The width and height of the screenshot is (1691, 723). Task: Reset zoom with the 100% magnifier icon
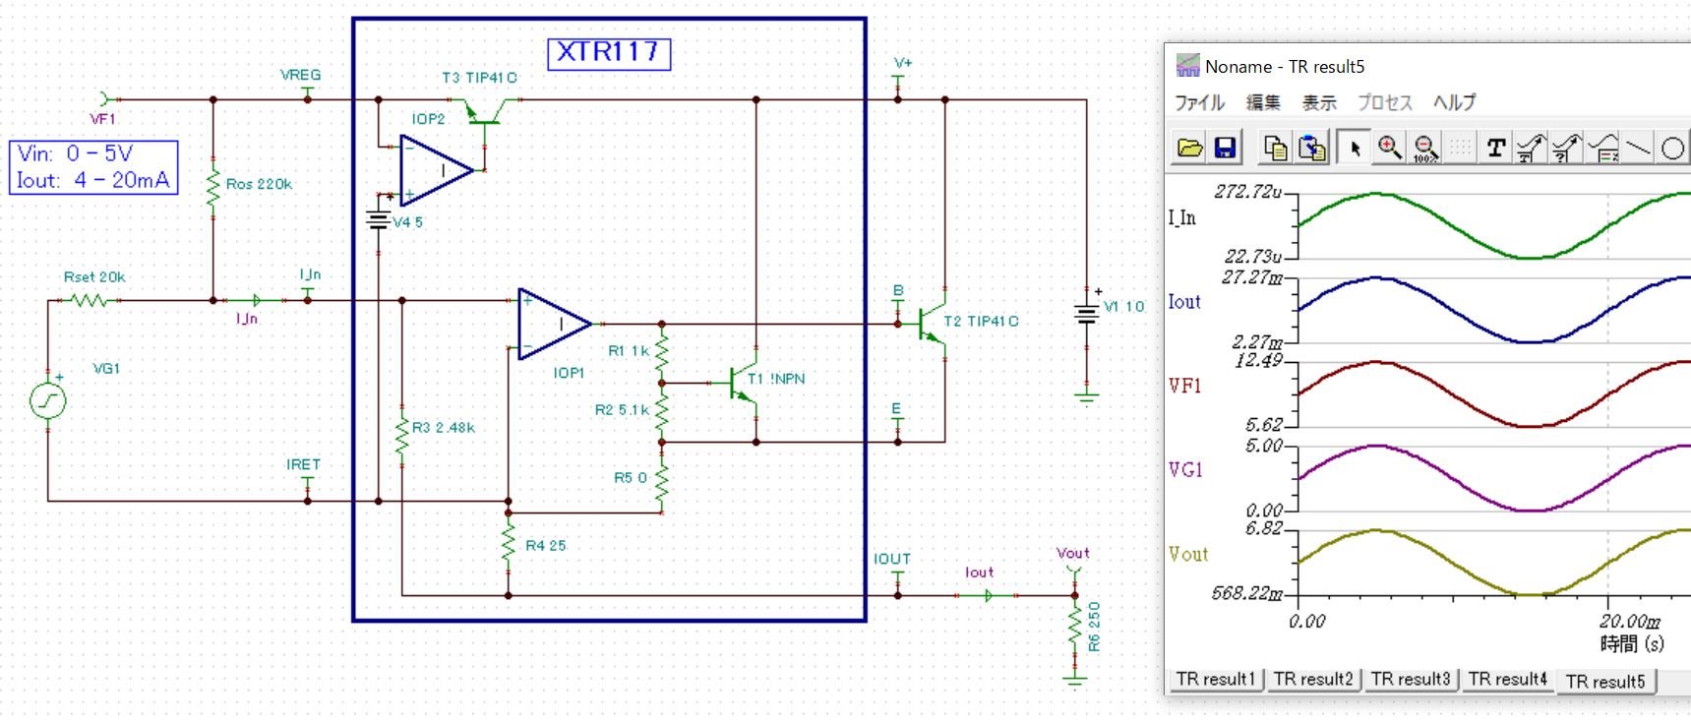pyautogui.click(x=1425, y=148)
